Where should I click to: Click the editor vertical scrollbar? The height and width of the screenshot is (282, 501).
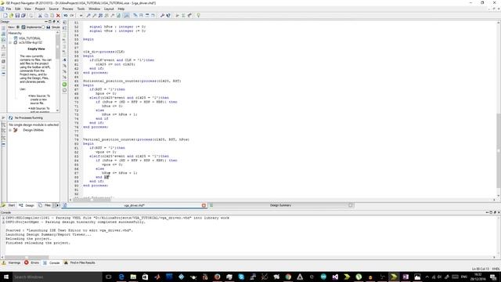[499, 150]
